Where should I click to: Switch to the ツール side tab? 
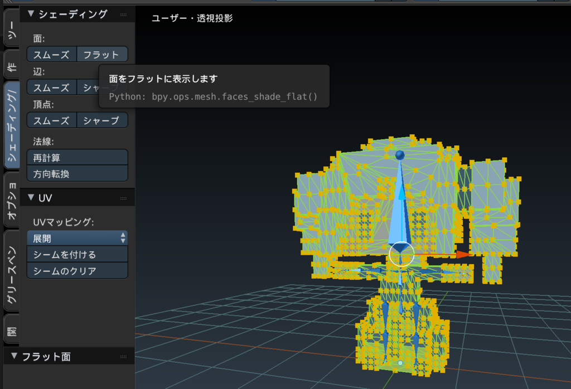pos(11,28)
